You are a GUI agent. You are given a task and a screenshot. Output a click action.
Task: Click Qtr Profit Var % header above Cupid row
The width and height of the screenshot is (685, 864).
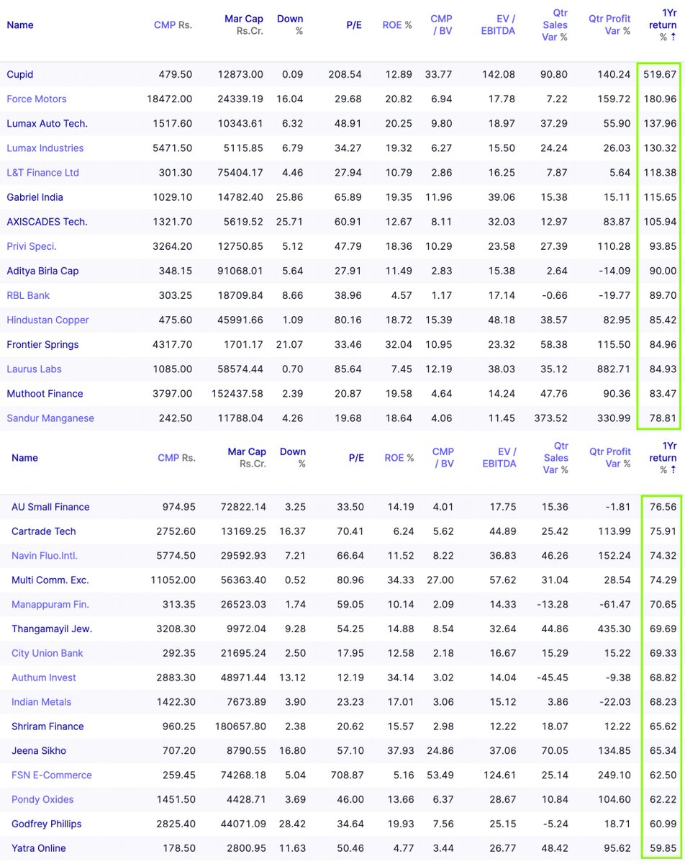pos(609,24)
